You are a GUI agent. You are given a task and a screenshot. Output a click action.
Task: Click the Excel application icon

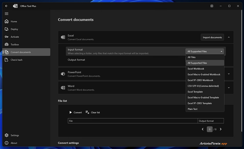(x=63, y=37)
